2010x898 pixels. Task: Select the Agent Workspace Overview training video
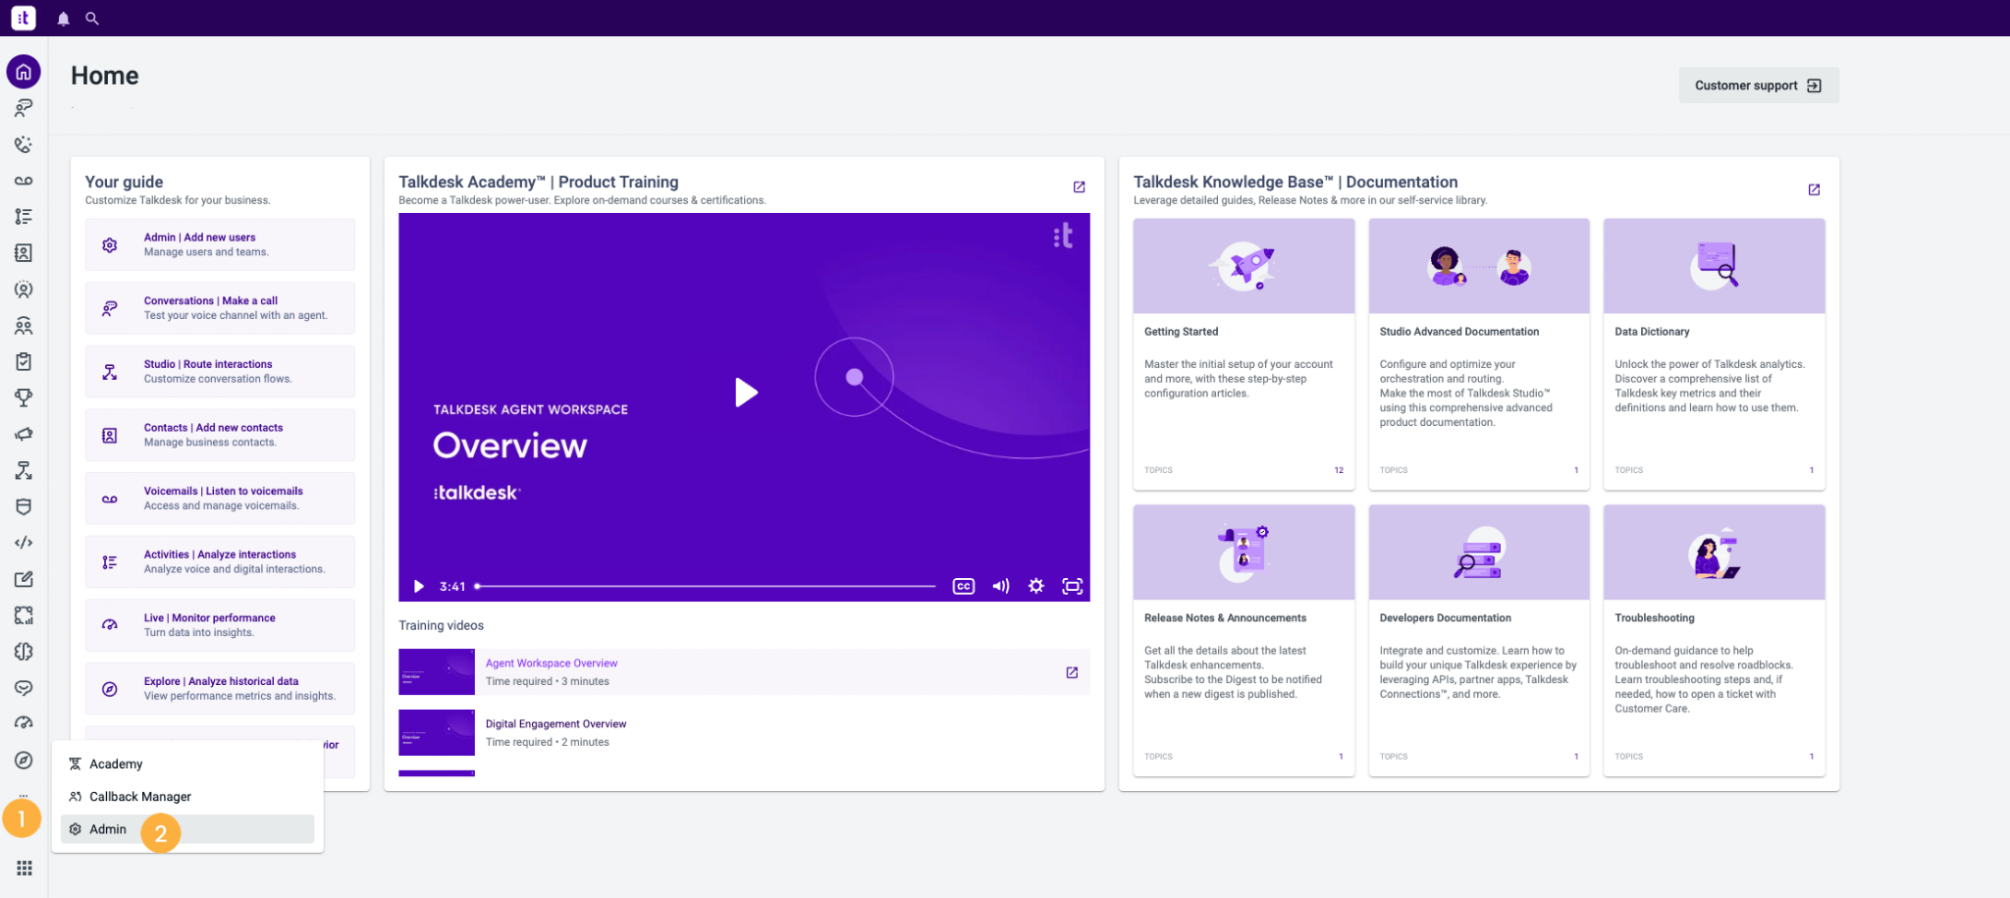coord(744,672)
